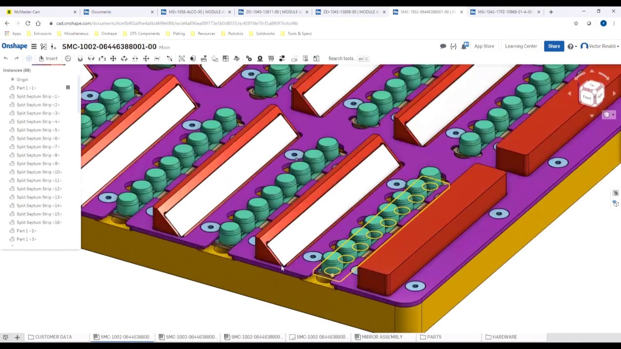Go back with the browser back arrow
The image size is (621, 349).
7,23
